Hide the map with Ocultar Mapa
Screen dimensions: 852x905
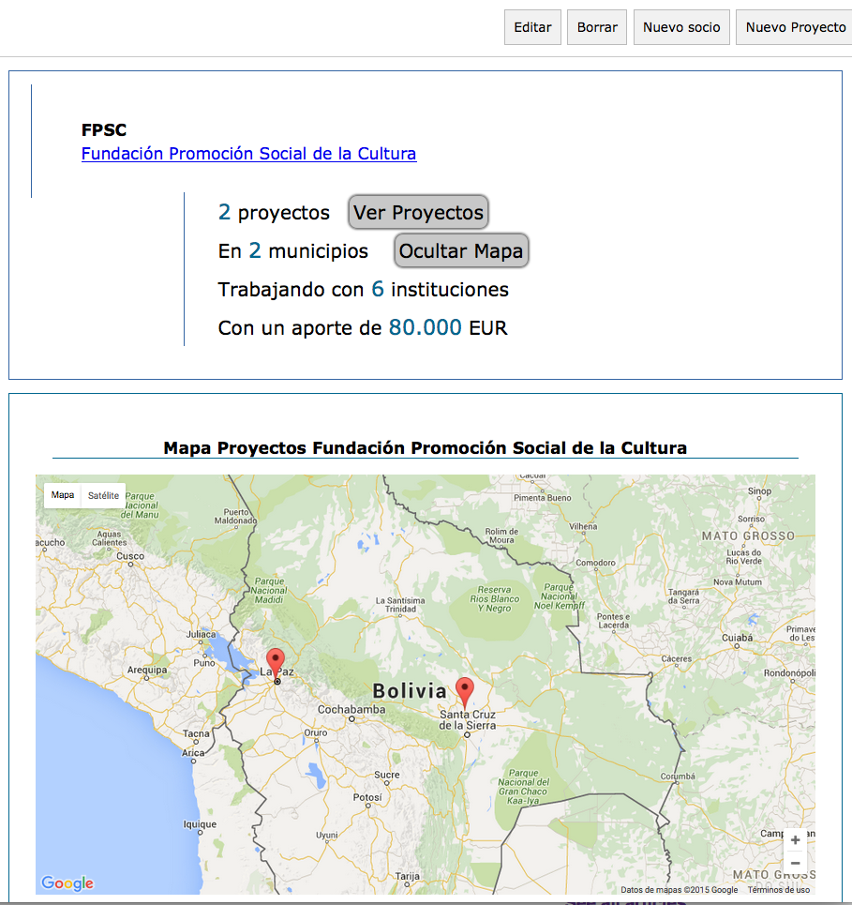[x=461, y=251]
